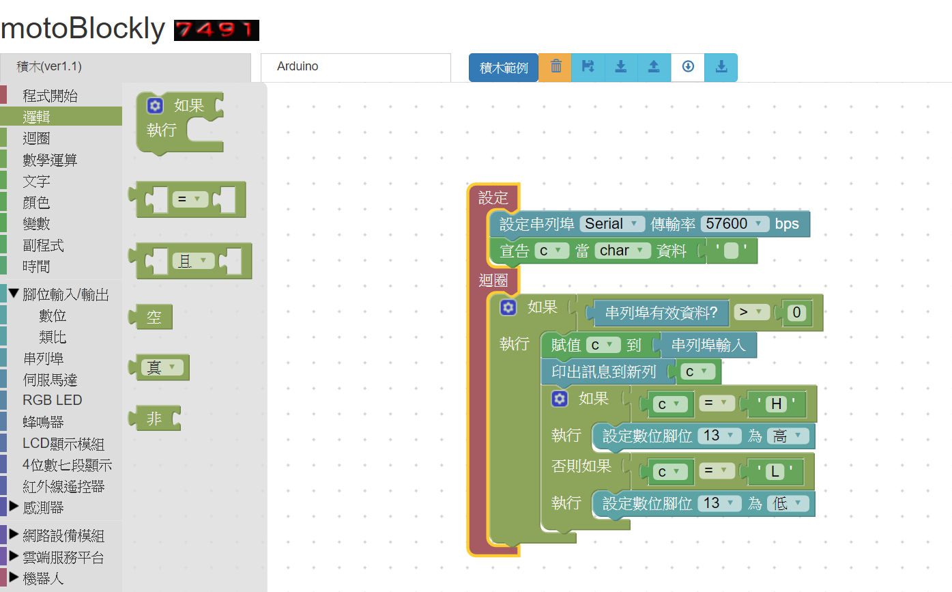Open the Serial port dropdown

pos(612,224)
